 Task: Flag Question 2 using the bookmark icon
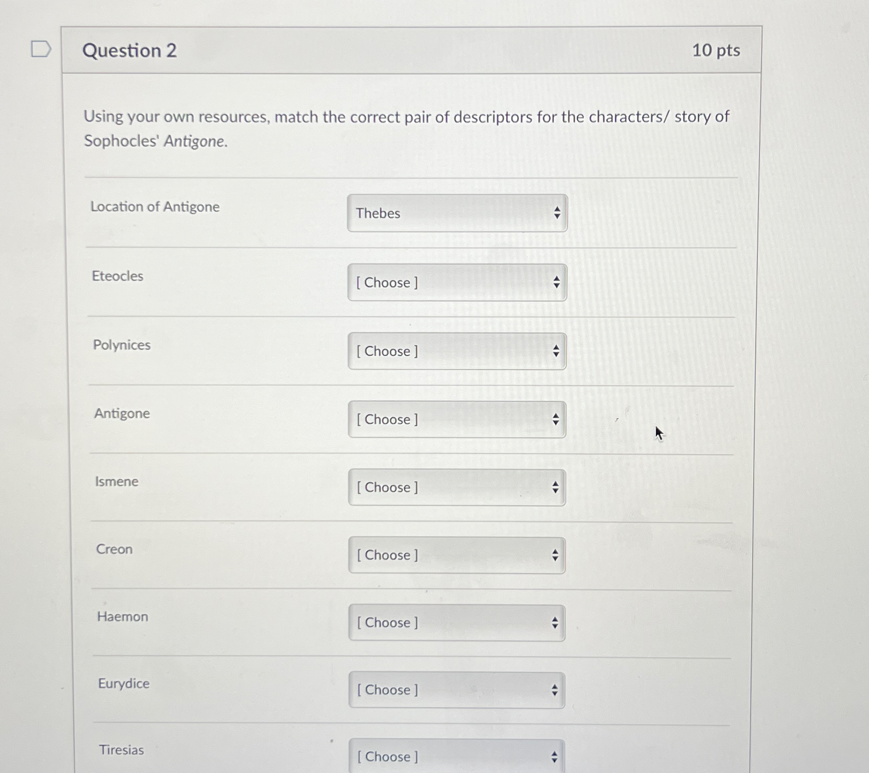click(x=41, y=49)
